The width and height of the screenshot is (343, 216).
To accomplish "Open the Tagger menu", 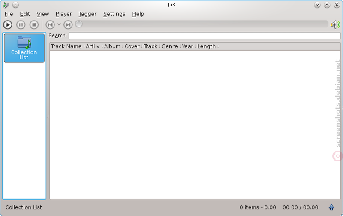I will coord(87,14).
